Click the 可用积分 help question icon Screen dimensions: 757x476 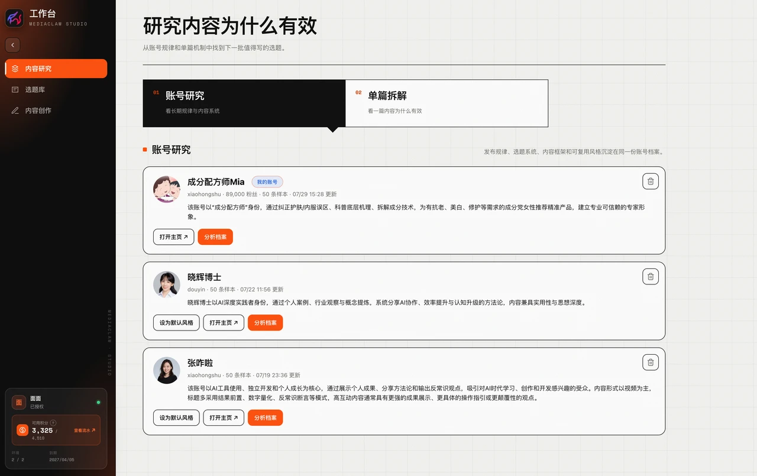click(x=53, y=423)
